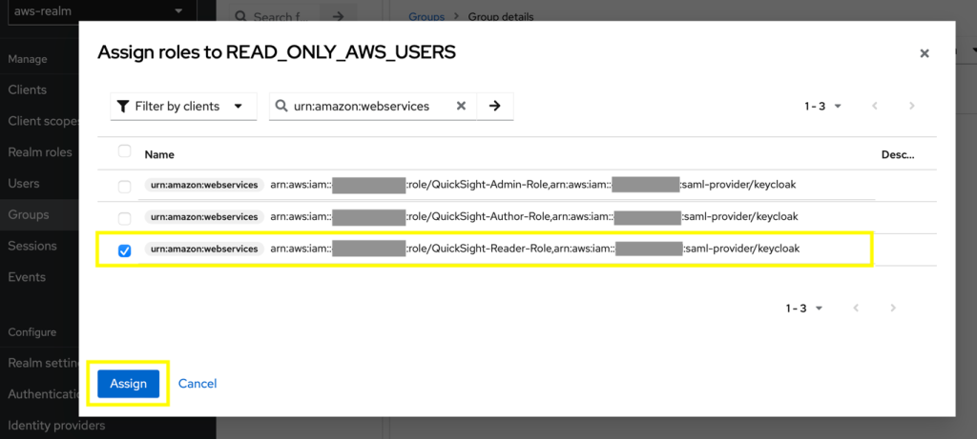Viewport: 977px width, 439px height.
Task: Click the funnel filter icon
Action: [123, 107]
